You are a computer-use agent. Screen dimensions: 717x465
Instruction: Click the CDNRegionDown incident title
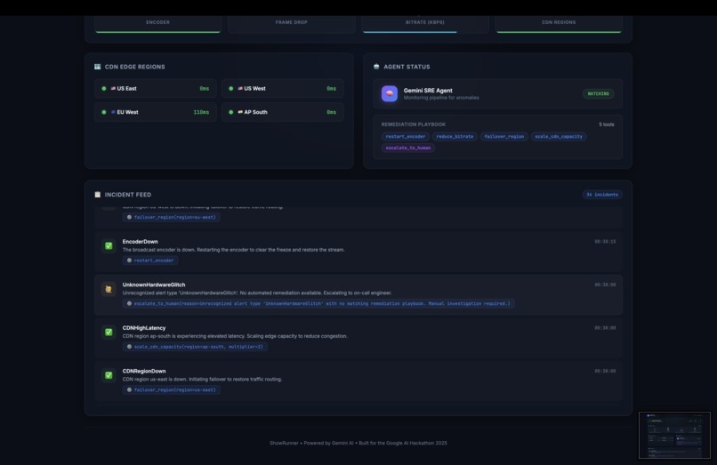tap(144, 371)
